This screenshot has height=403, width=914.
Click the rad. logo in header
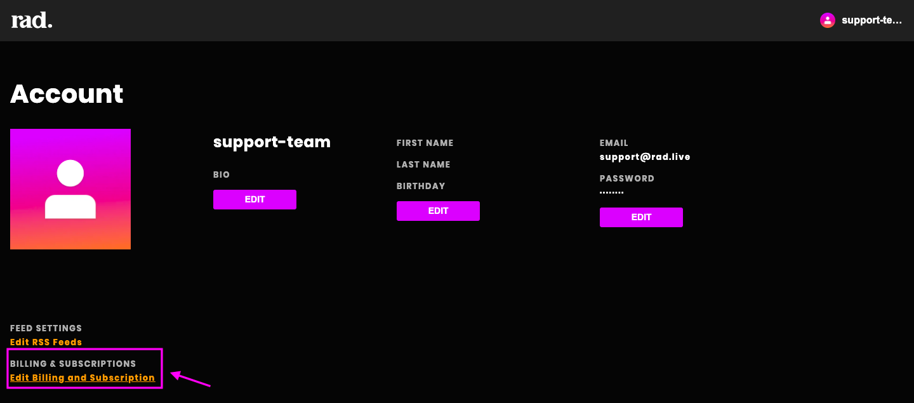pos(32,20)
